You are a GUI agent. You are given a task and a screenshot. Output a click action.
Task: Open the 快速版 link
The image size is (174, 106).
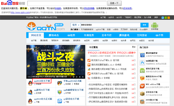(58, 8)
